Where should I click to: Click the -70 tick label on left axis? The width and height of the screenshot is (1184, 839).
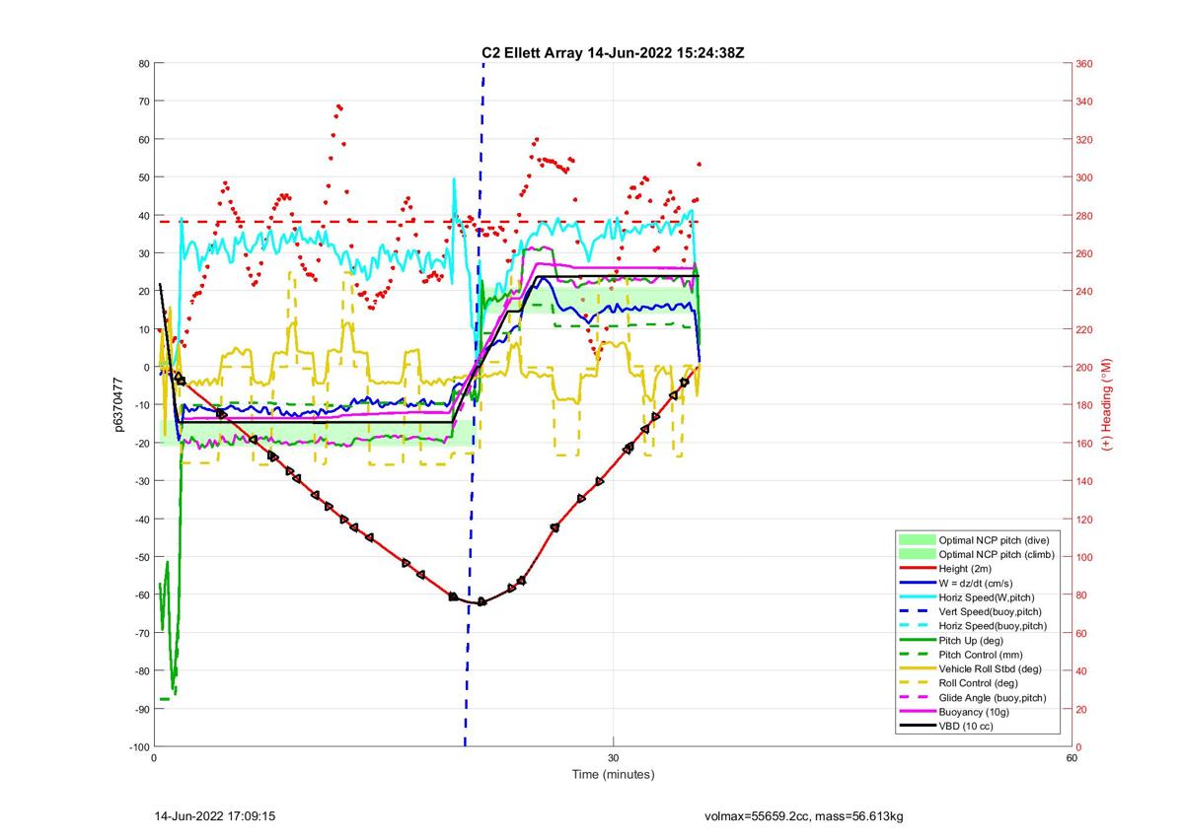[x=141, y=633]
